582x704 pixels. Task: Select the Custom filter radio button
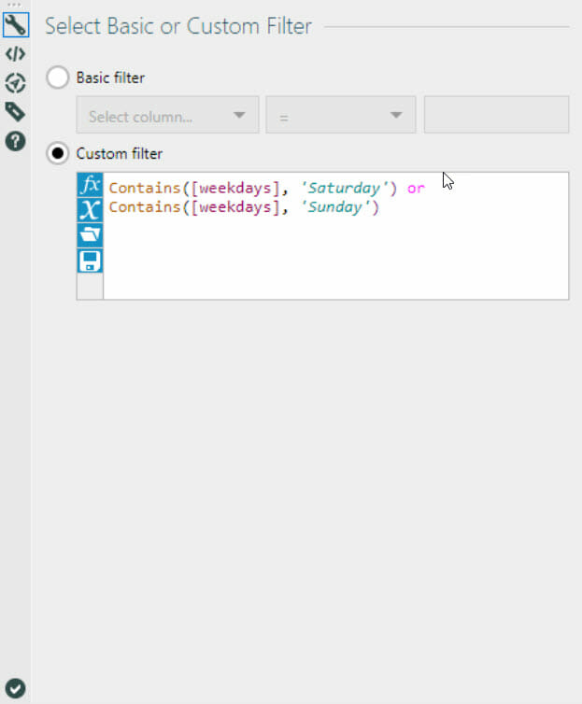58,153
